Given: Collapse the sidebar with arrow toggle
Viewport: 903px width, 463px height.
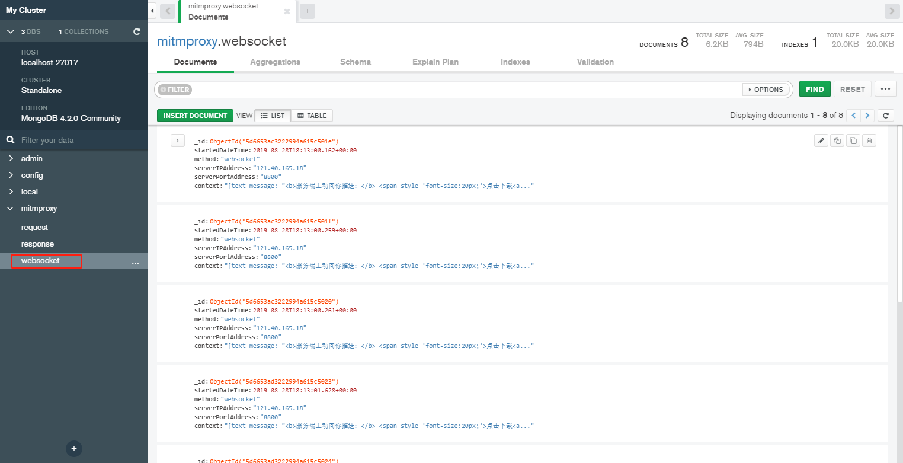Looking at the screenshot, I should pos(152,11).
